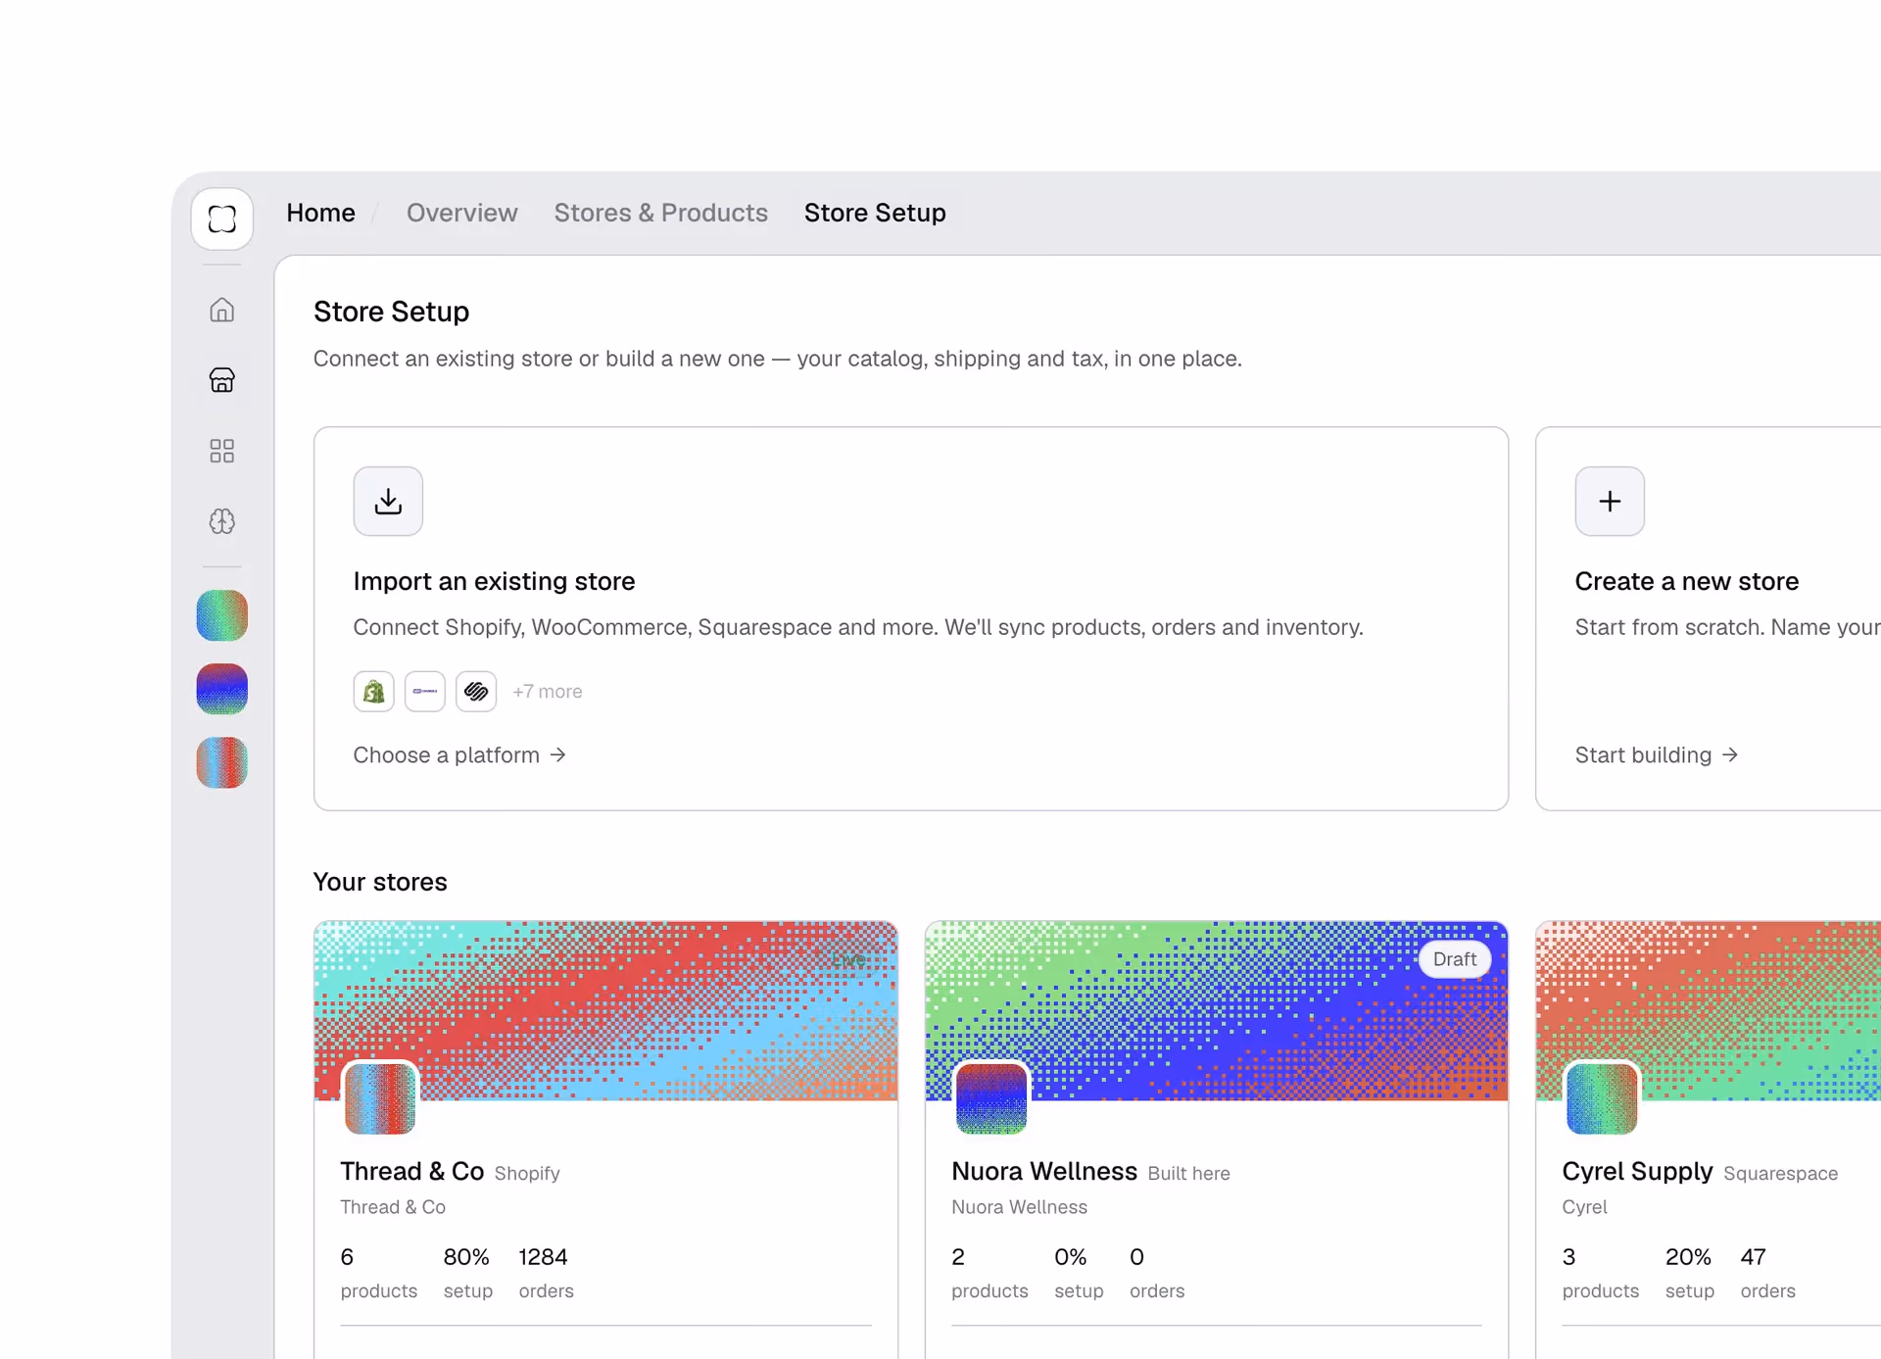This screenshot has width=1881, height=1359.
Task: Click the '80% setup' stat on Thread & Co
Action: (467, 1274)
